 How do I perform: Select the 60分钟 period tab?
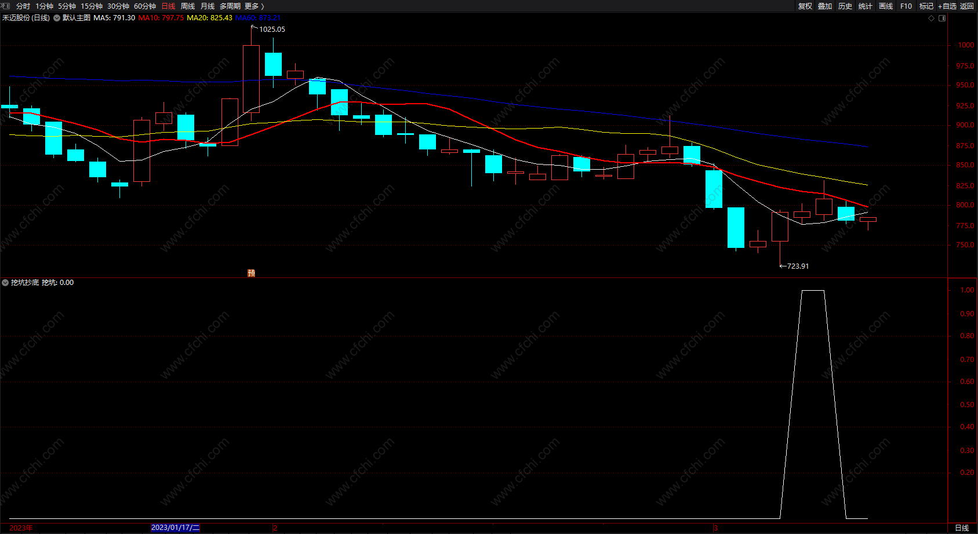point(145,6)
